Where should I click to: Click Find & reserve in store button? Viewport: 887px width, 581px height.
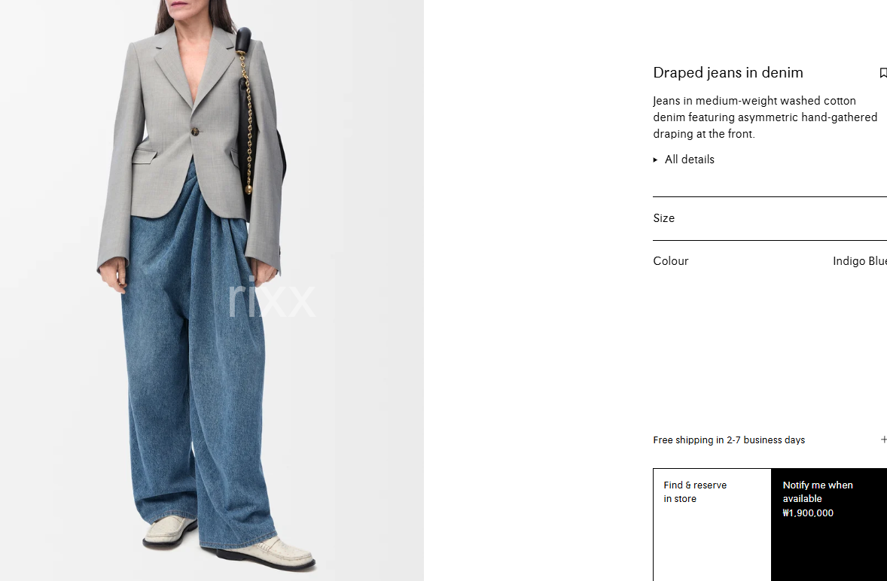tap(712, 525)
